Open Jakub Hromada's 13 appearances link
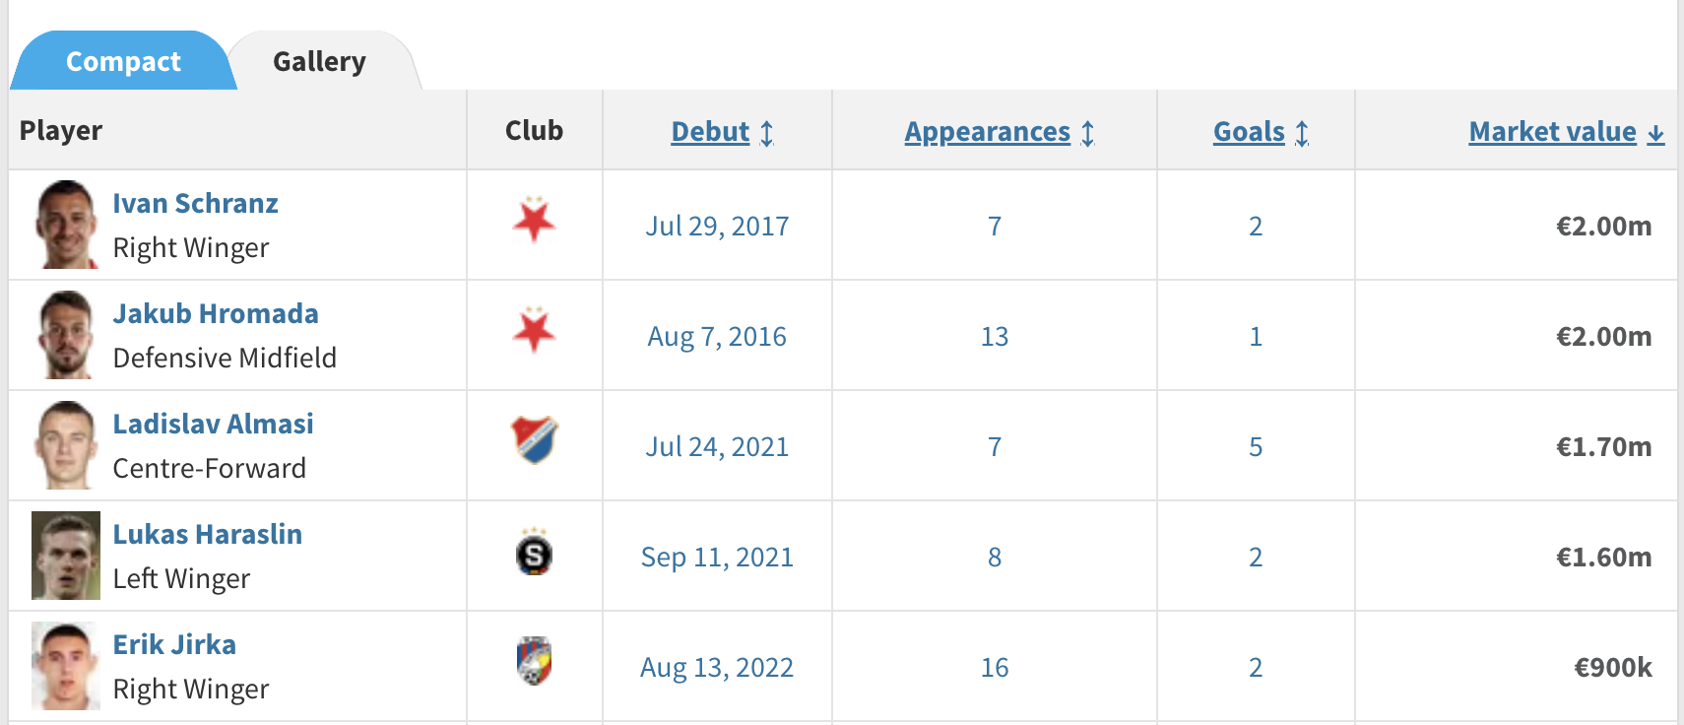Viewport: 1684px width, 725px height. [x=995, y=337]
